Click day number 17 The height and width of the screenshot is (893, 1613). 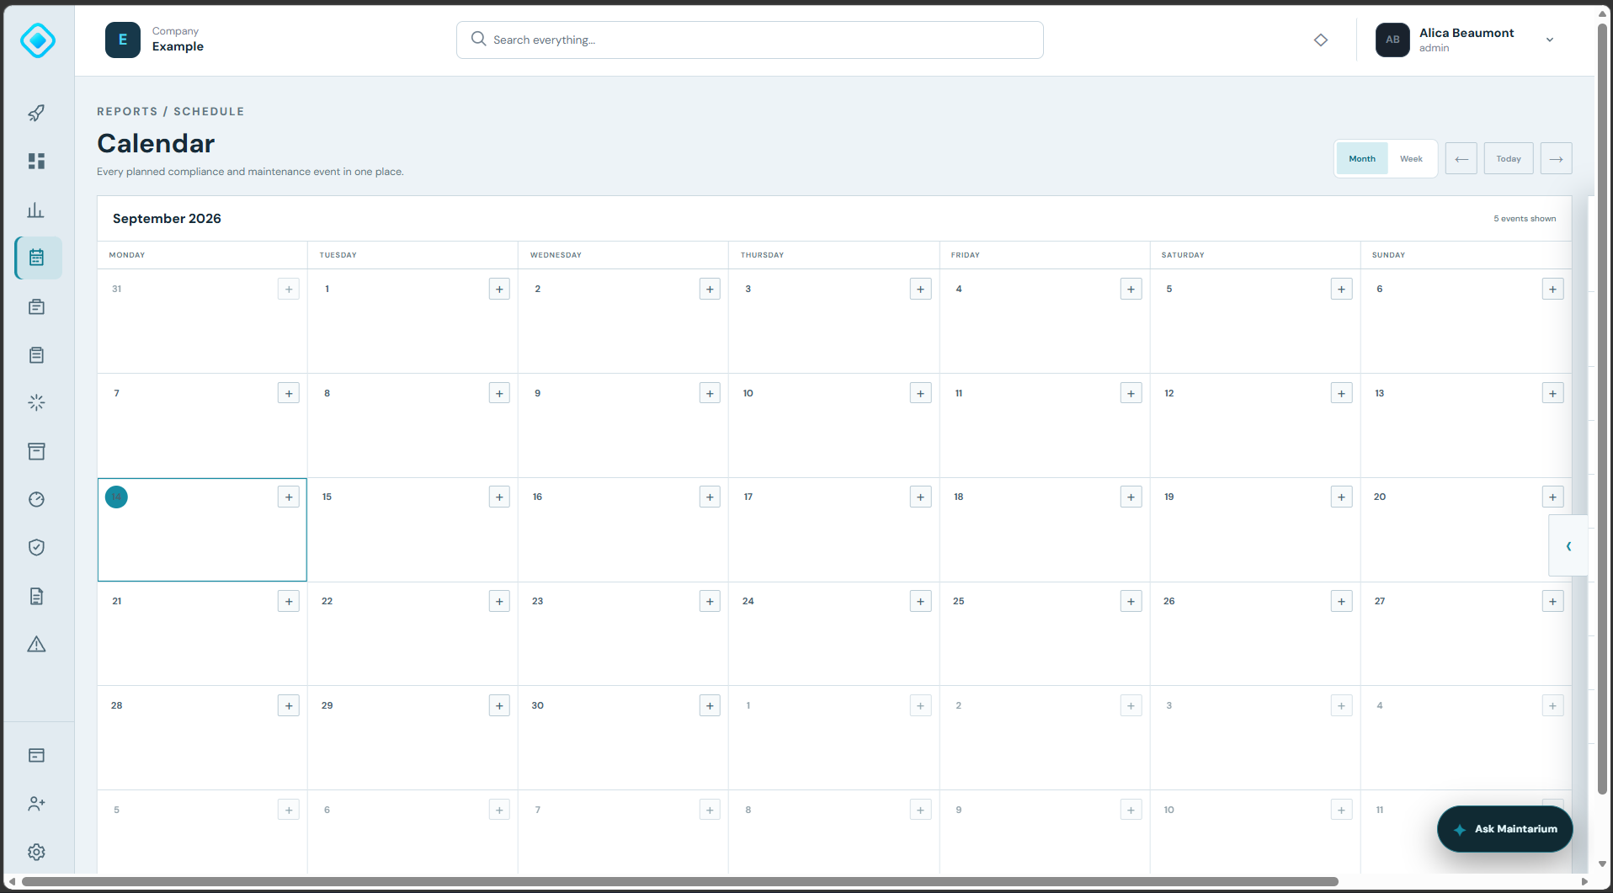748,497
